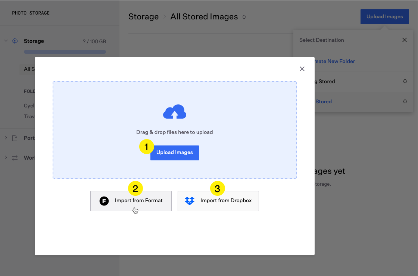Expand the section chevron beside the document icon

(6, 138)
